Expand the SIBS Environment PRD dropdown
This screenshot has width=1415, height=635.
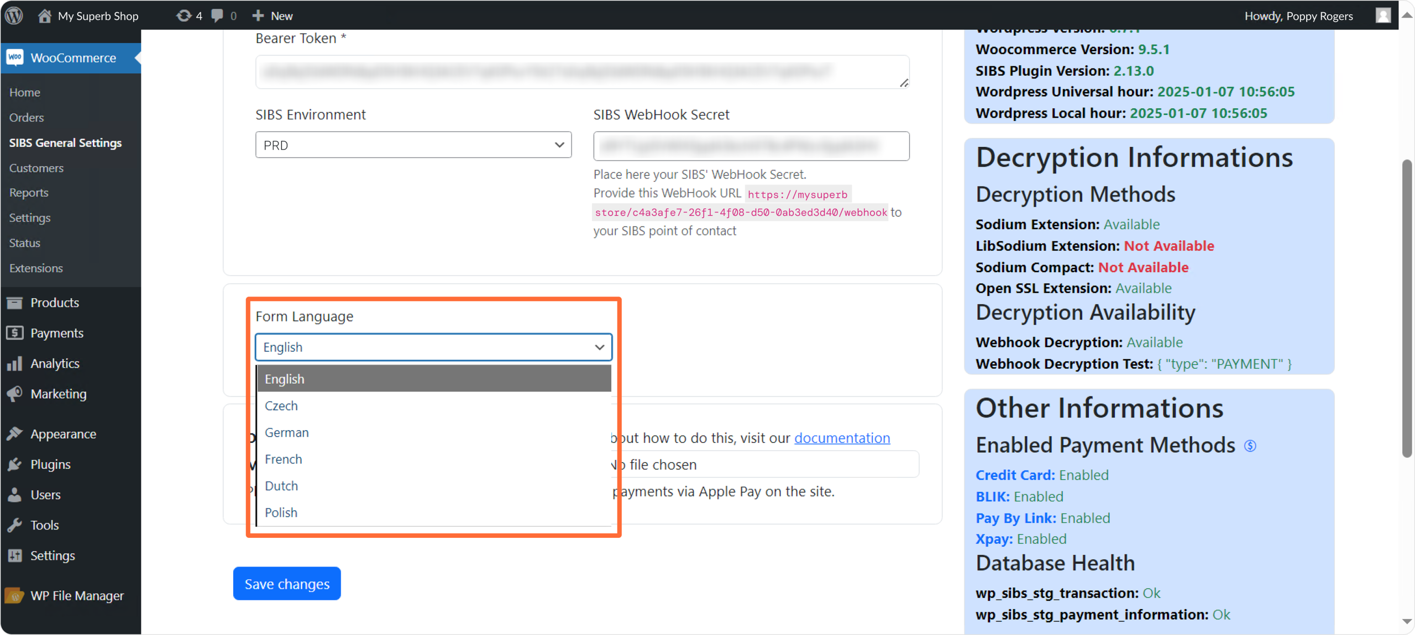click(x=413, y=145)
